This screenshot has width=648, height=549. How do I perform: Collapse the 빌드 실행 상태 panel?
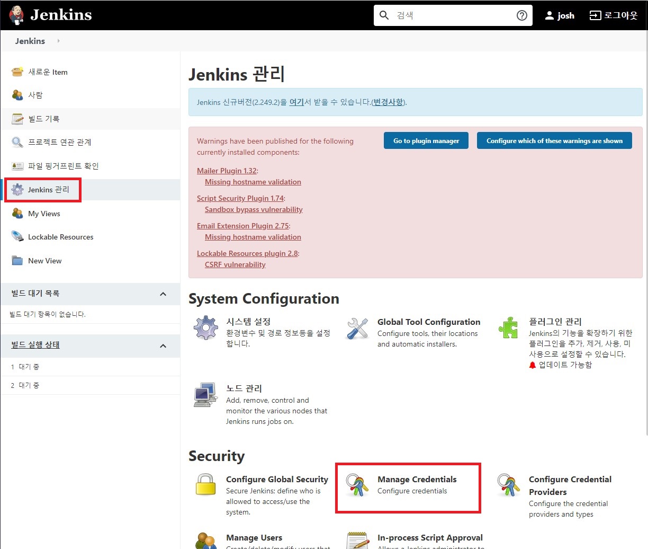163,346
